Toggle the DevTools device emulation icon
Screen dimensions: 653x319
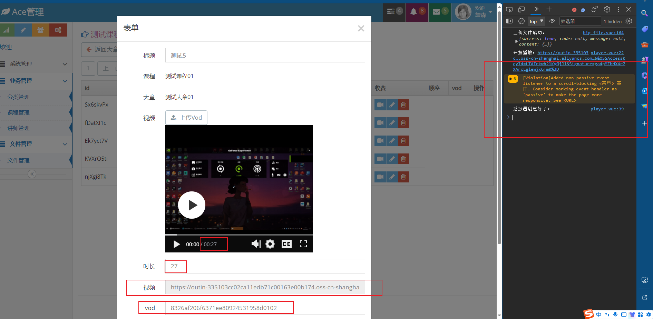522,10
